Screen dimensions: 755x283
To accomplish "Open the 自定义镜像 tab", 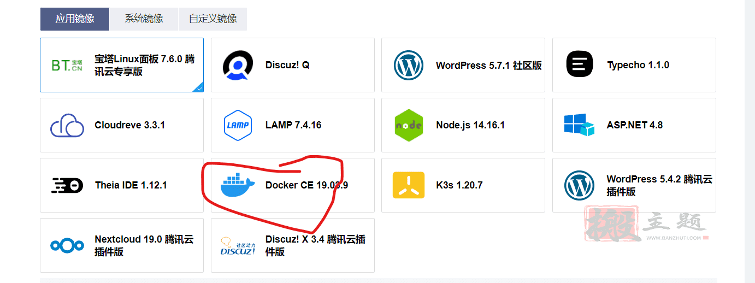I will tap(213, 19).
